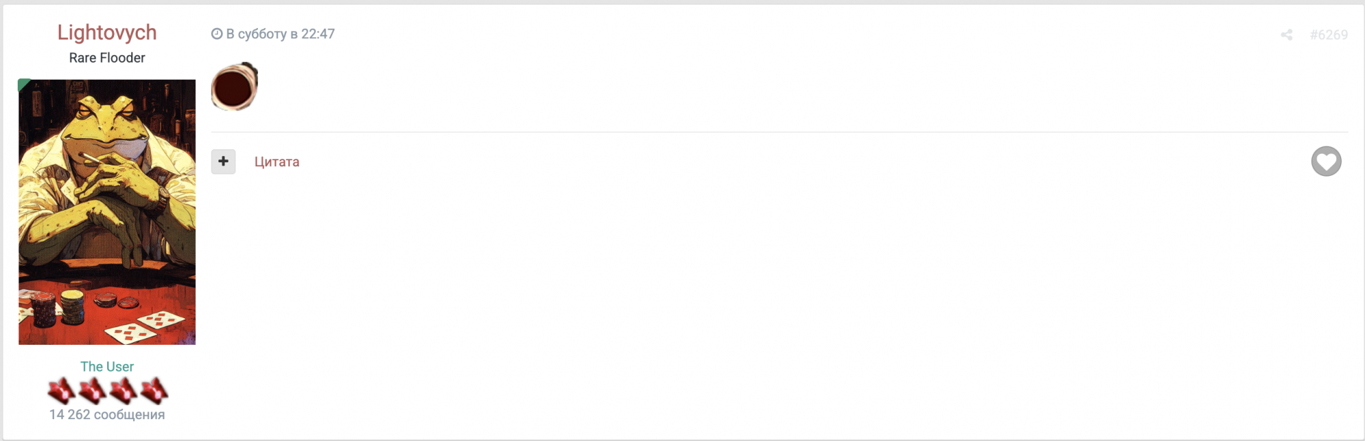
Task: Open the 'В субботу в 22:47' timestamp link
Action: click(280, 34)
